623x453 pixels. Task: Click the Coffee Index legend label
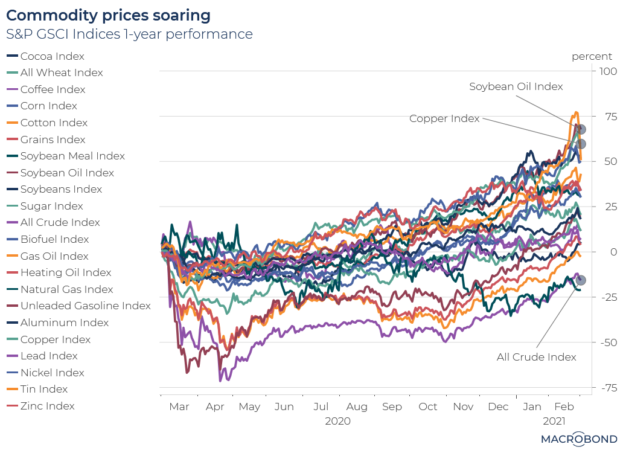(x=53, y=89)
